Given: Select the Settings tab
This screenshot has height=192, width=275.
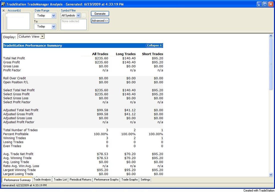Looking at the screenshot, I should coord(145,180).
